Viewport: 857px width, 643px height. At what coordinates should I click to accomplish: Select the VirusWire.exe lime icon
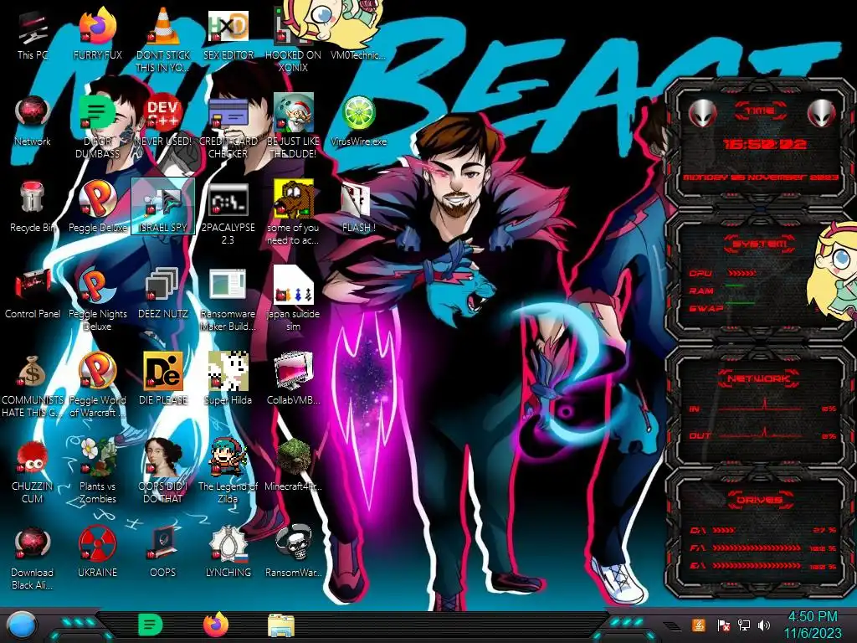[x=358, y=121]
